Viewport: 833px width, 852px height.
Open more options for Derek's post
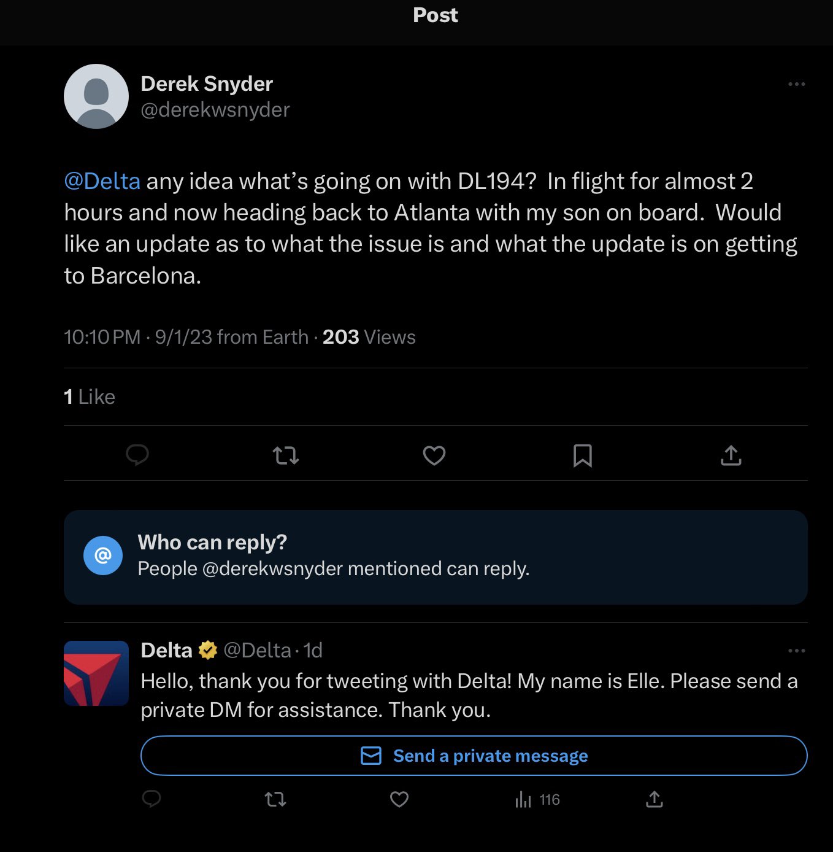click(x=796, y=84)
